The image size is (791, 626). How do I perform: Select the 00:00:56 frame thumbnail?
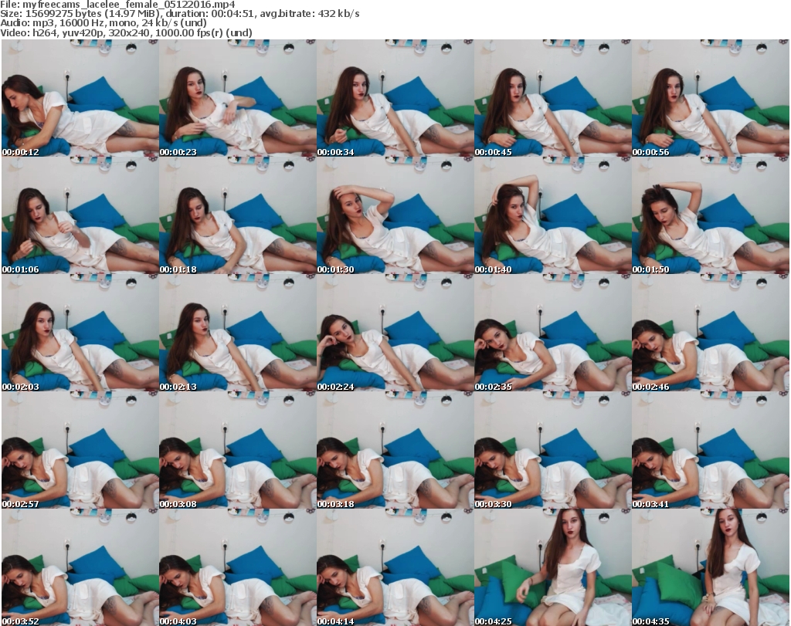click(x=710, y=99)
